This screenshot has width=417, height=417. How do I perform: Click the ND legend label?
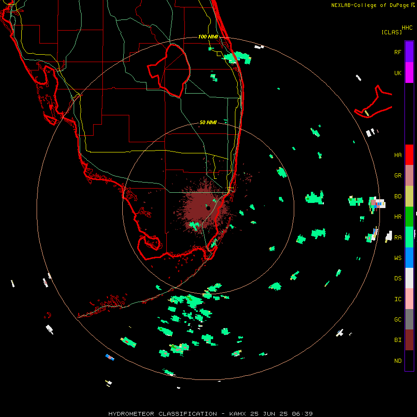[x=398, y=360]
